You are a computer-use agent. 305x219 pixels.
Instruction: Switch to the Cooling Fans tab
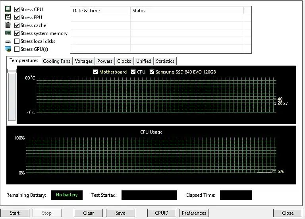point(57,61)
